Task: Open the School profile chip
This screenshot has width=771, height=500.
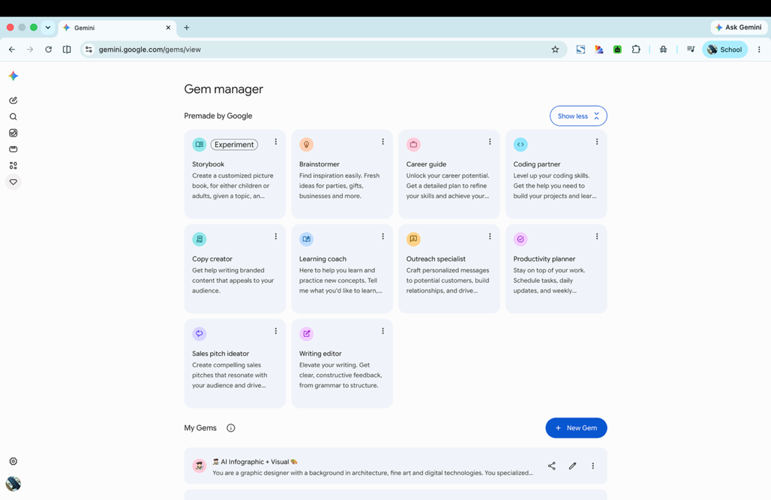Action: coord(725,50)
